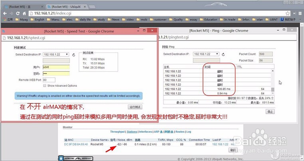The width and height of the screenshot is (304, 161).
Task: Open the Interfaces monitor link
Action: tap(145, 132)
